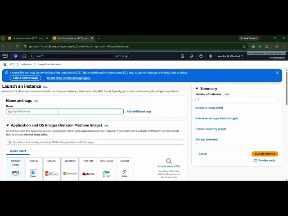Open Chrome profile avatar

click(x=277, y=46)
